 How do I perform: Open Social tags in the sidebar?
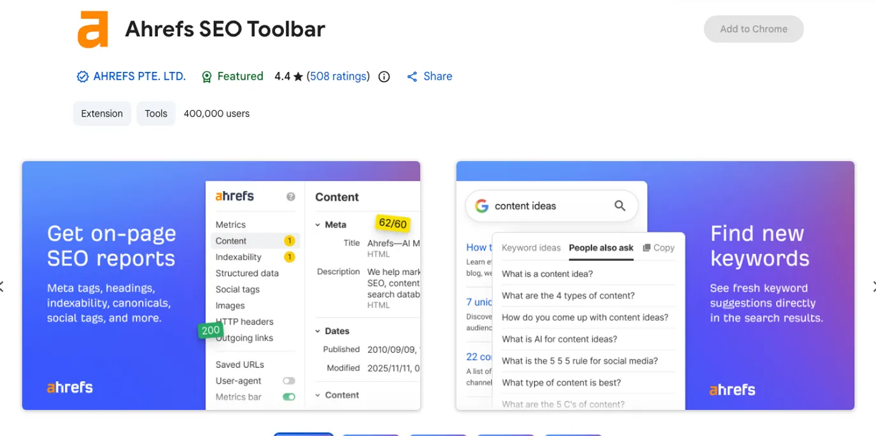pyautogui.click(x=237, y=289)
